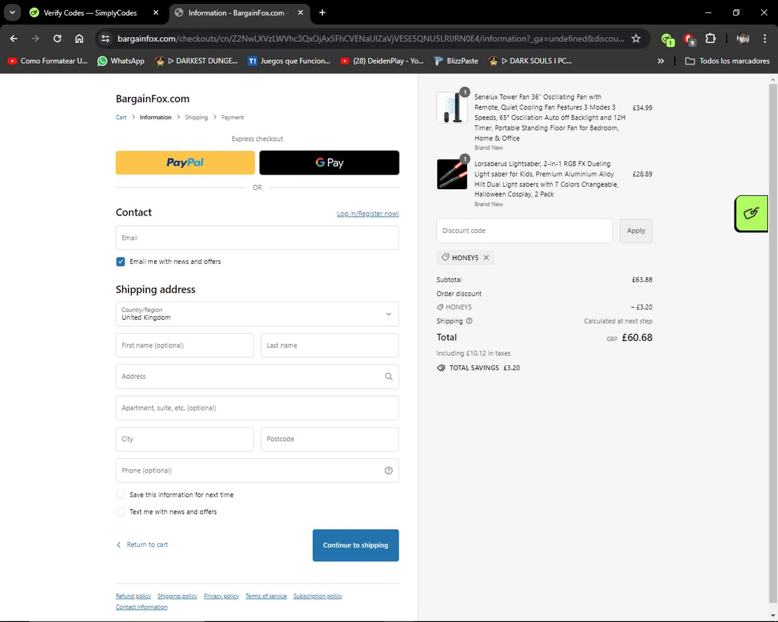Viewport: 778px width, 622px height.
Task: Open Country/Region dropdown
Action: (x=257, y=314)
